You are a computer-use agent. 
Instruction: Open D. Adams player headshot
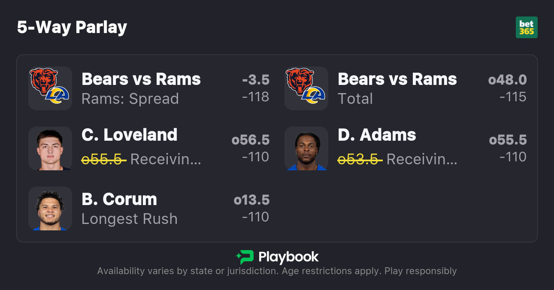click(x=306, y=148)
